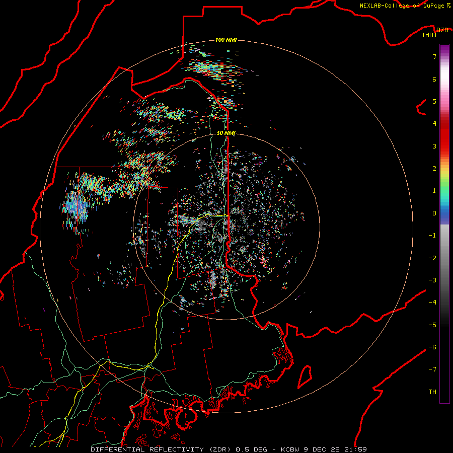Screen dimensions: 453x453
Task: Click the -5 tick label on color scale
Action: tap(432, 325)
